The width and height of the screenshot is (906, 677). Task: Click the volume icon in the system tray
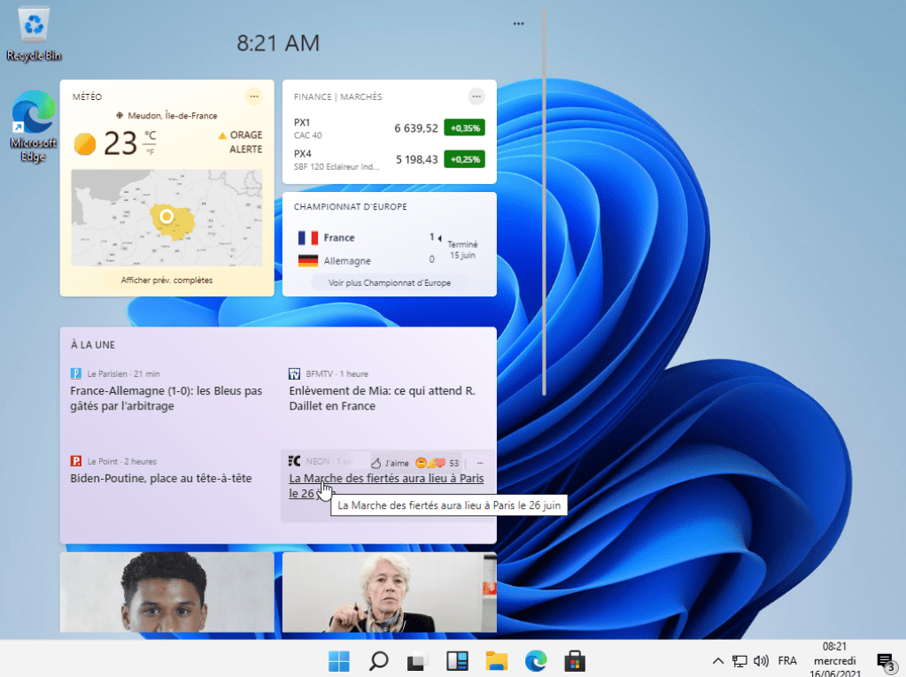pyautogui.click(x=761, y=661)
